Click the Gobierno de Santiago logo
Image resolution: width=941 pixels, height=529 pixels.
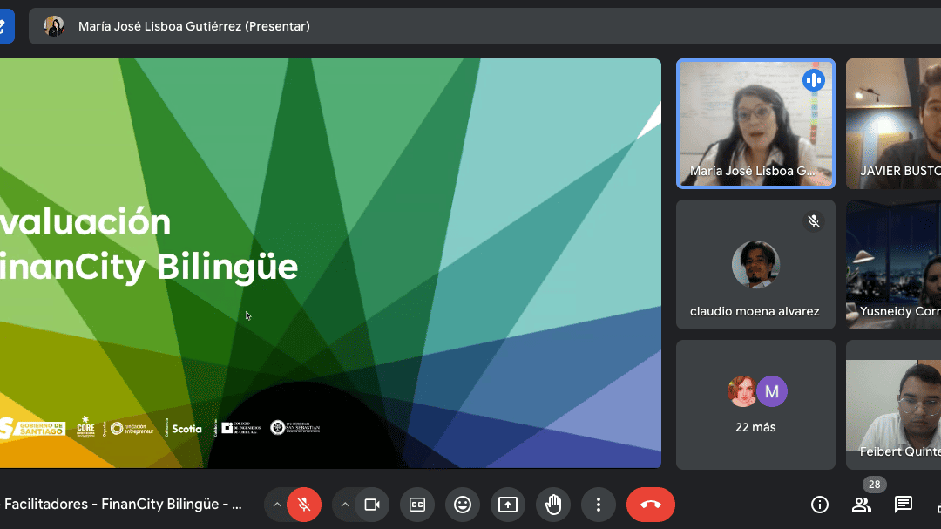point(32,428)
